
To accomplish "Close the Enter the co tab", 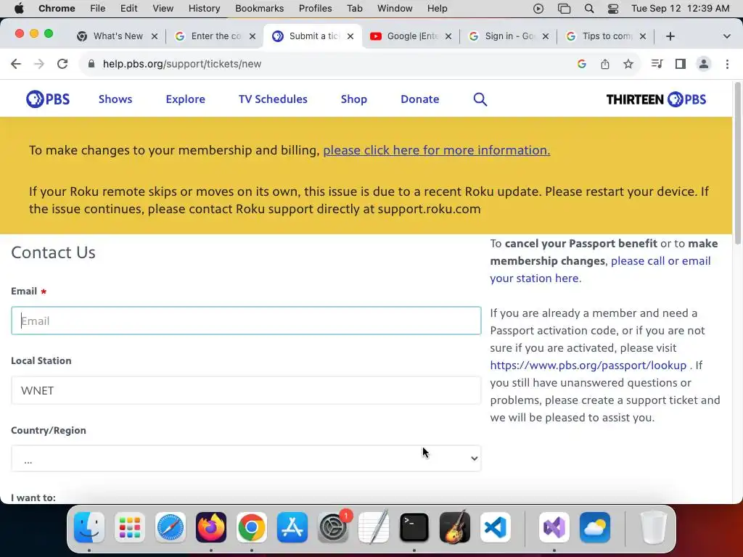I will [253, 36].
